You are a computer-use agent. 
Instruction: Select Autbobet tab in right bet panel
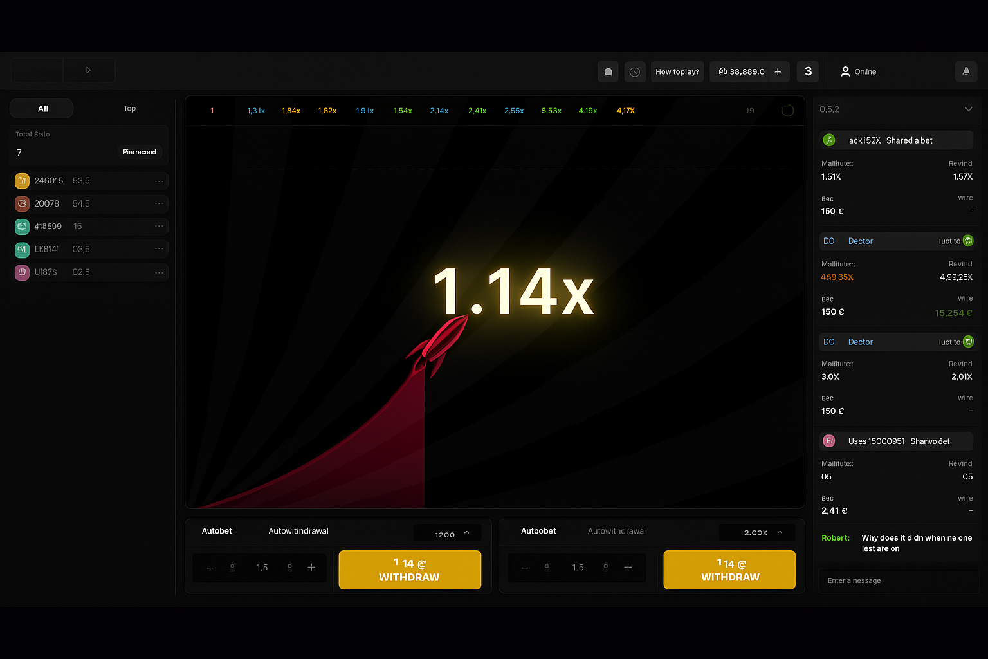pos(538,531)
